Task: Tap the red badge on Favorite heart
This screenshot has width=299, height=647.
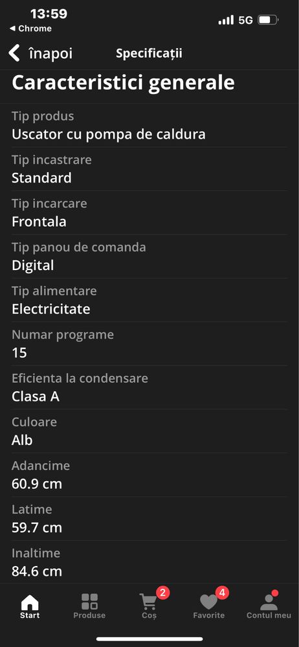Action: [x=222, y=593]
